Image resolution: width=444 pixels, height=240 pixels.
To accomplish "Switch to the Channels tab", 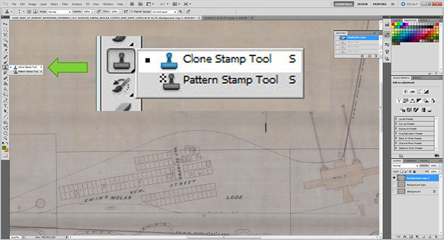I will click(x=410, y=161).
